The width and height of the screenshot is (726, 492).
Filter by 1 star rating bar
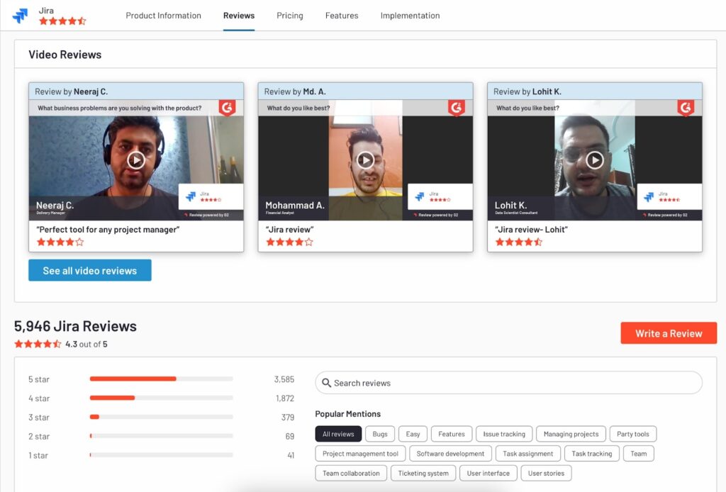(x=161, y=455)
